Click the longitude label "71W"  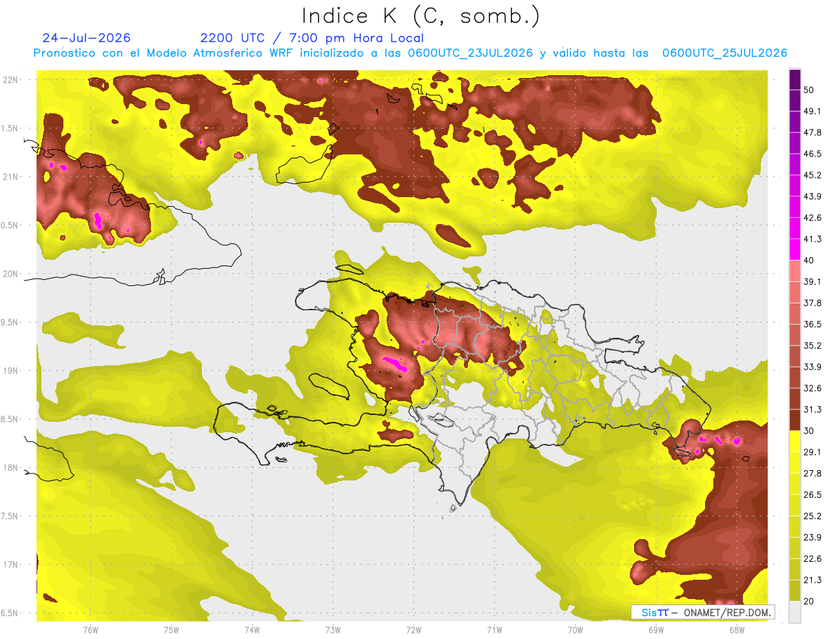[494, 630]
